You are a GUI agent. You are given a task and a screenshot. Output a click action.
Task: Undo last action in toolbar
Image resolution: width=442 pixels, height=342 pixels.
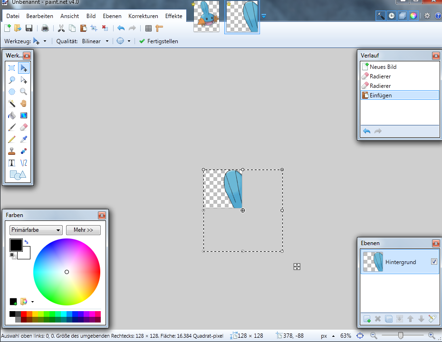tap(121, 28)
